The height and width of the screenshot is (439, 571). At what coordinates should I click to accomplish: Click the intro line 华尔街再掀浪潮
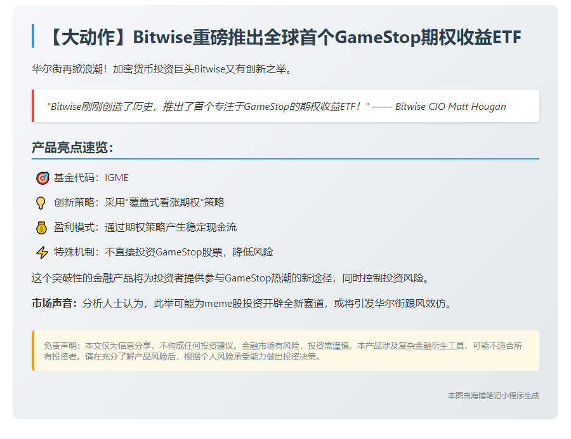(162, 69)
